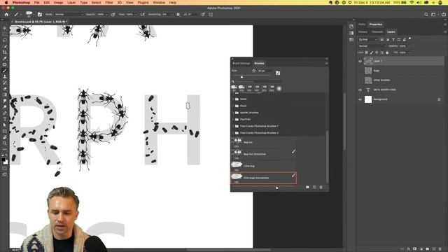448x252 pixels.
Task: Select the Clone Stamp tool
Action: 5,76
